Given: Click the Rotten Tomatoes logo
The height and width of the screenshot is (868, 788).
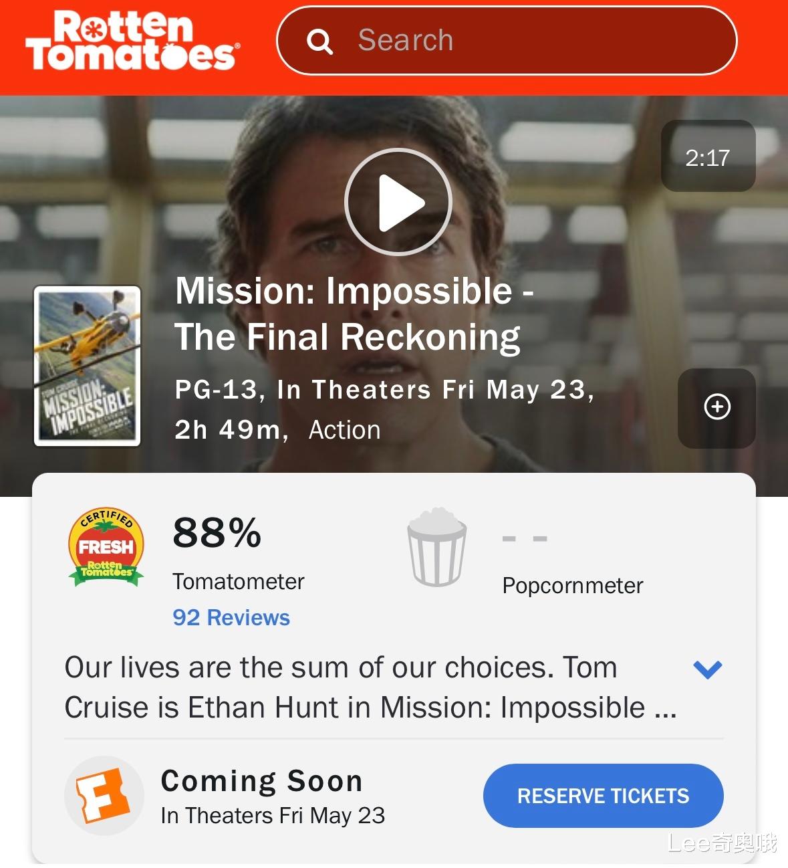Looking at the screenshot, I should pos(132,41).
